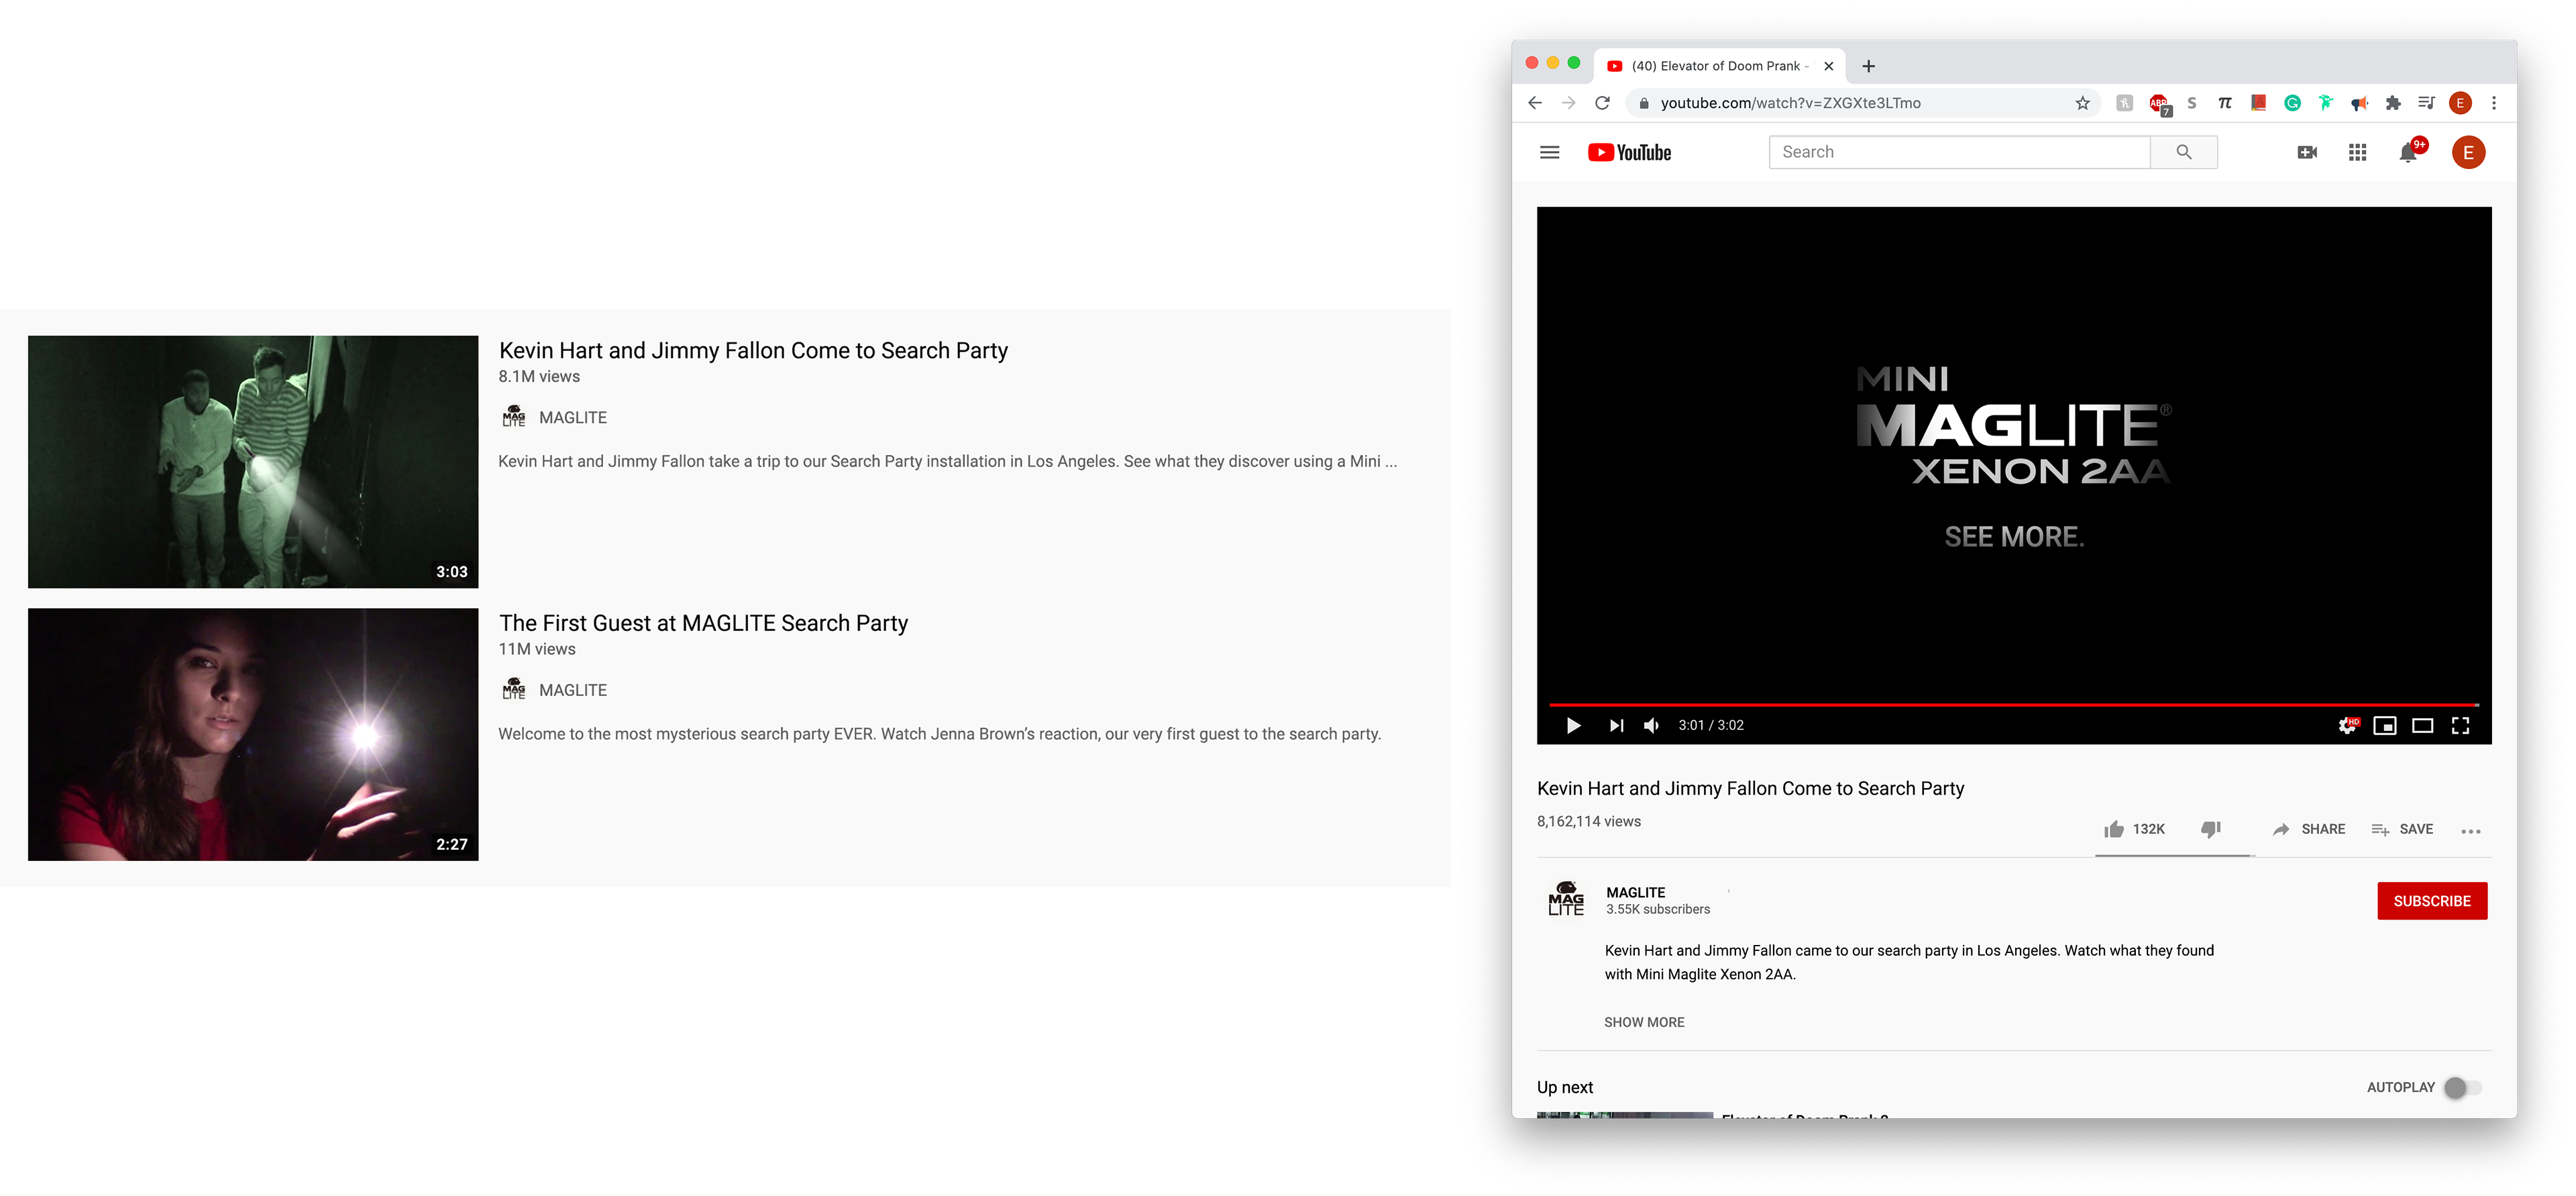
Task: Like the video with thumbs up
Action: (x=2113, y=830)
